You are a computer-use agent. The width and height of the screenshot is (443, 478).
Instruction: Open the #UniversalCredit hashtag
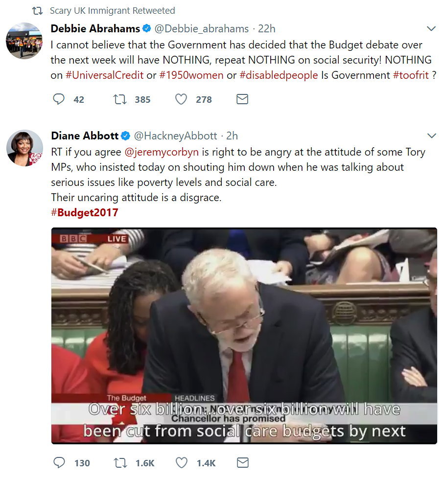104,75
